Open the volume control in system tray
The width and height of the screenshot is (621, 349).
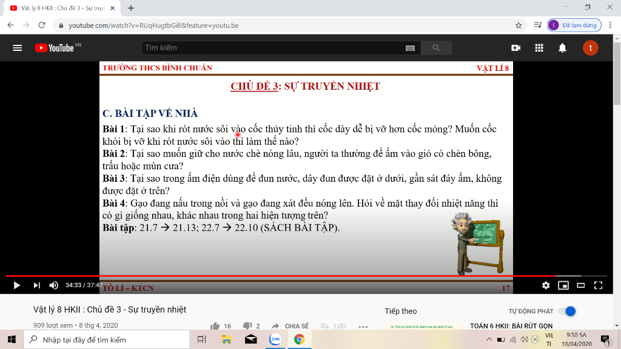coord(524,339)
